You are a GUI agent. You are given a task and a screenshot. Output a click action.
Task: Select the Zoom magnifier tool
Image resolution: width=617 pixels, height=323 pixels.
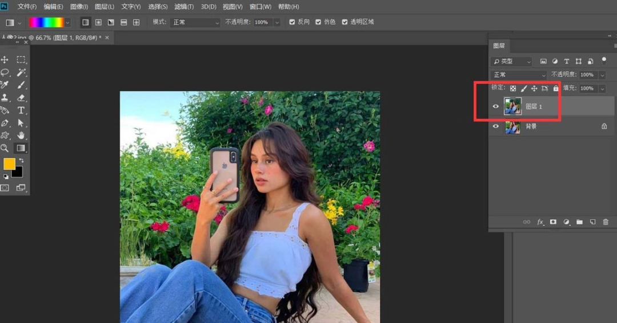tap(5, 148)
